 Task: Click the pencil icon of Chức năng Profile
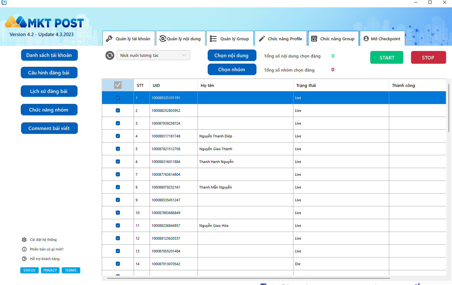pos(262,39)
